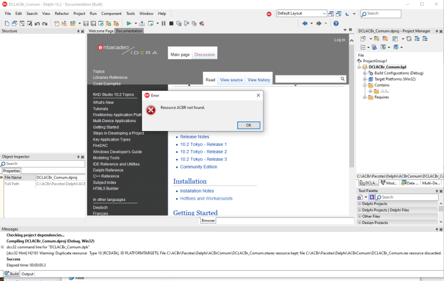Click the green Run play button
Screen dimensions: 444x281
129,24
